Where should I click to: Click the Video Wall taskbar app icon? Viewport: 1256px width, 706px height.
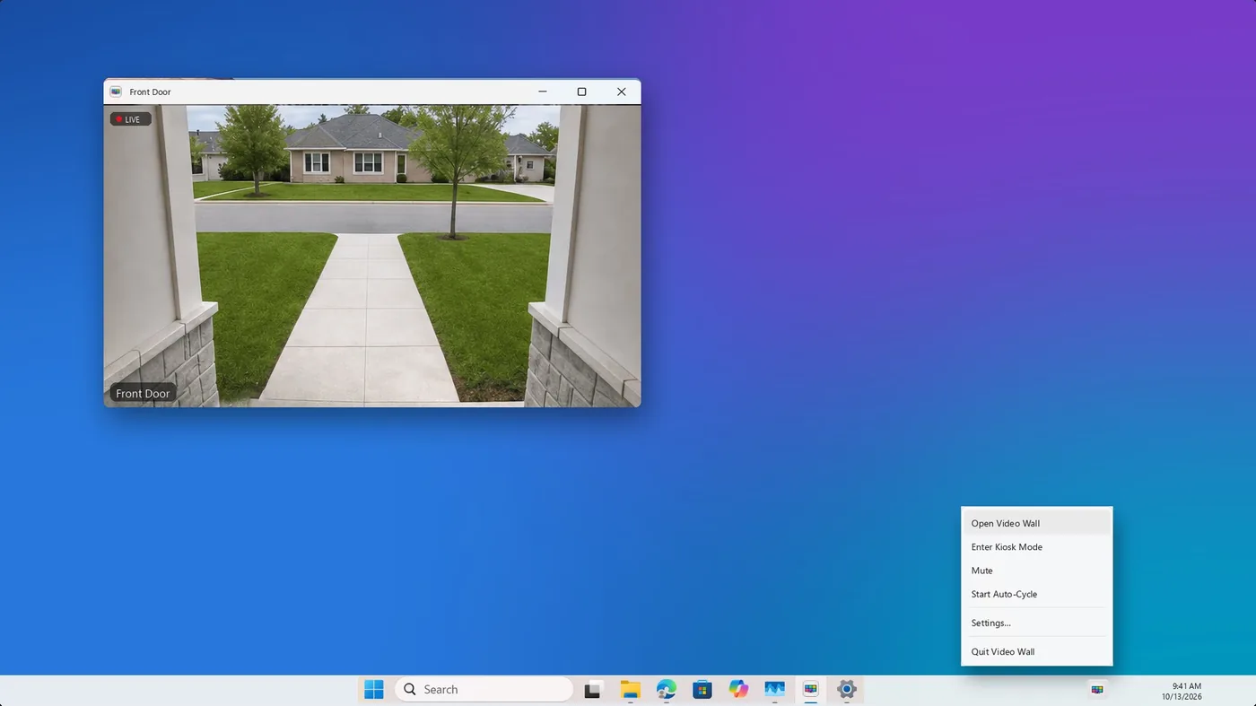[811, 689]
